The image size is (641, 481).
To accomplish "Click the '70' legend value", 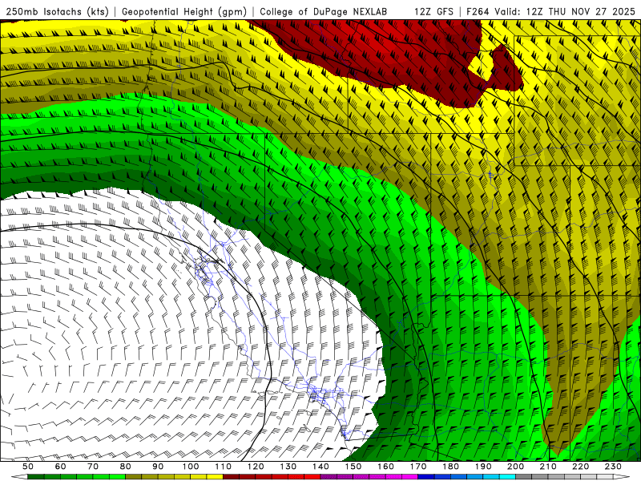I will tap(93, 467).
